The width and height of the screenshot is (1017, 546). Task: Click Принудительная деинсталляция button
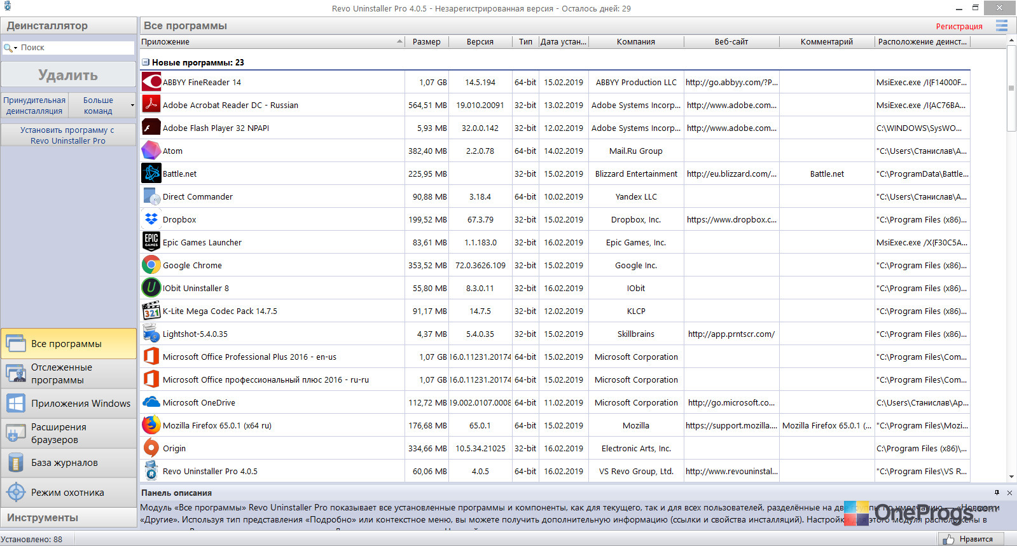[34, 106]
